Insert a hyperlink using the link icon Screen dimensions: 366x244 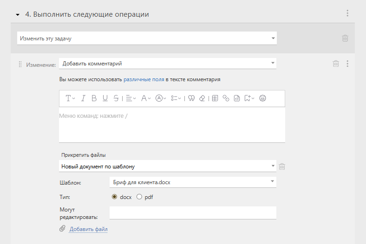[x=226, y=98]
